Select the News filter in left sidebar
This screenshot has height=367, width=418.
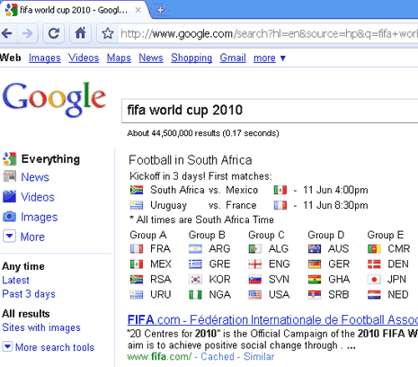pyautogui.click(x=35, y=177)
